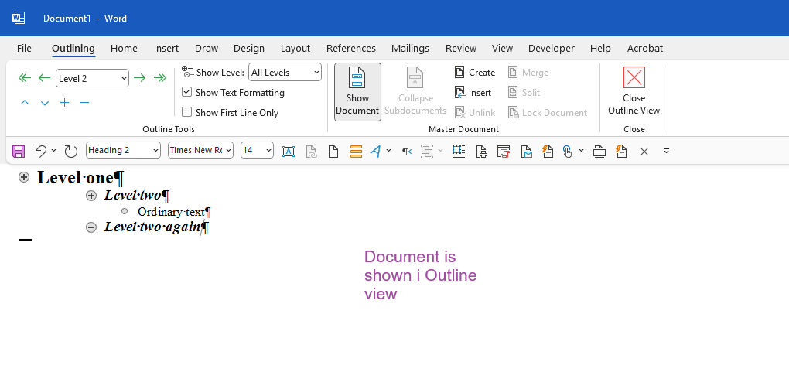Open the Review tab
This screenshot has height=389, width=789.
[x=461, y=48]
